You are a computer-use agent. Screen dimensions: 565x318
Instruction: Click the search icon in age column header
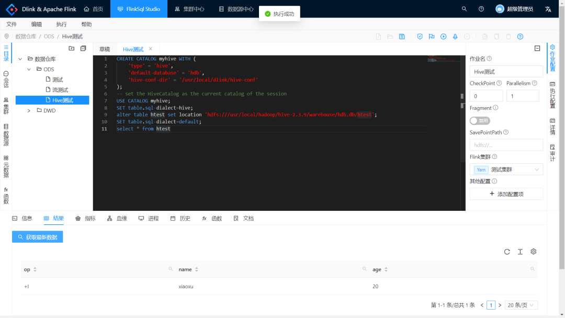click(533, 269)
